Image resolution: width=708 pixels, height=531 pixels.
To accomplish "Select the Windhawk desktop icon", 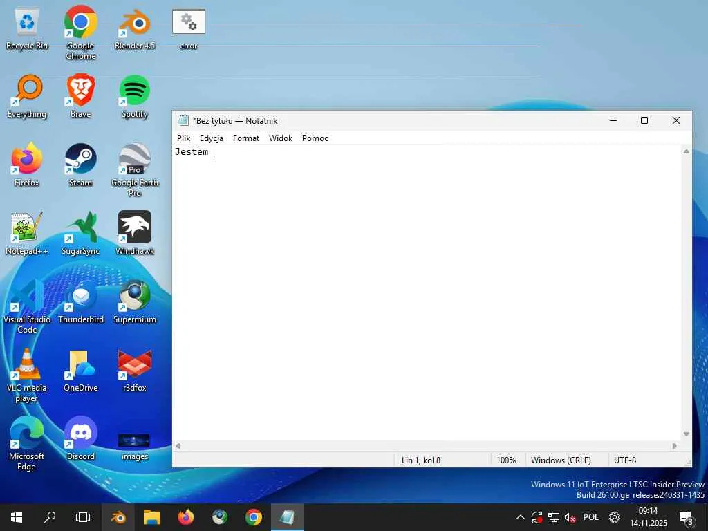I will coord(135,234).
